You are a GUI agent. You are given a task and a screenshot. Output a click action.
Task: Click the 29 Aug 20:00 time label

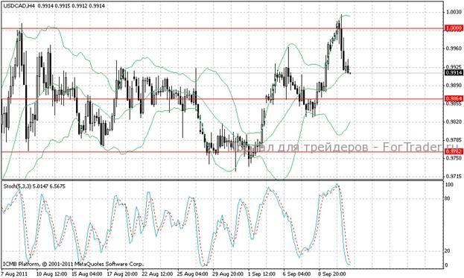[228, 274]
